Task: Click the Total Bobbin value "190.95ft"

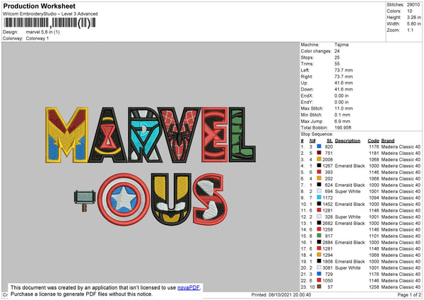Action: pyautogui.click(x=343, y=127)
